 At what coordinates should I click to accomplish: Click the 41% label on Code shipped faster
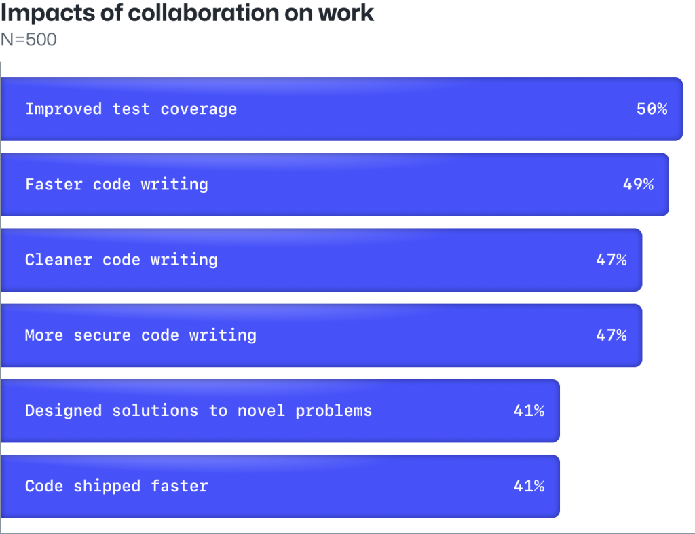(529, 486)
